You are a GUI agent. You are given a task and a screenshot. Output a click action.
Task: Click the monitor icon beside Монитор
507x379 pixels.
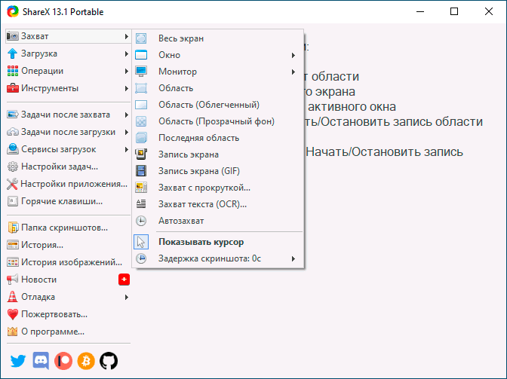pyautogui.click(x=141, y=72)
